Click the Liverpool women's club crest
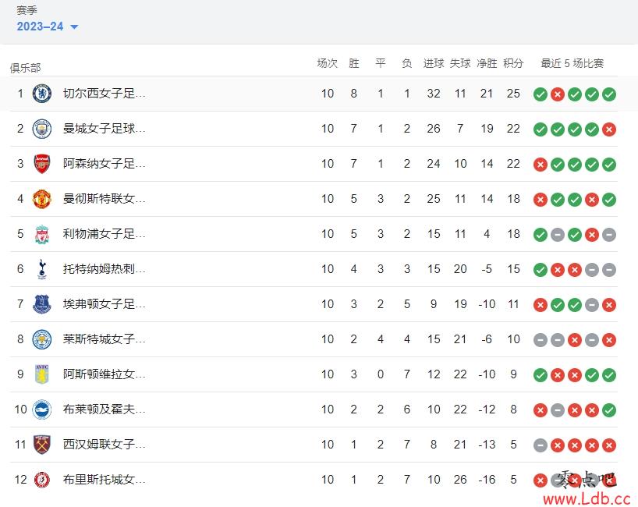This screenshot has width=638, height=507. [x=42, y=234]
